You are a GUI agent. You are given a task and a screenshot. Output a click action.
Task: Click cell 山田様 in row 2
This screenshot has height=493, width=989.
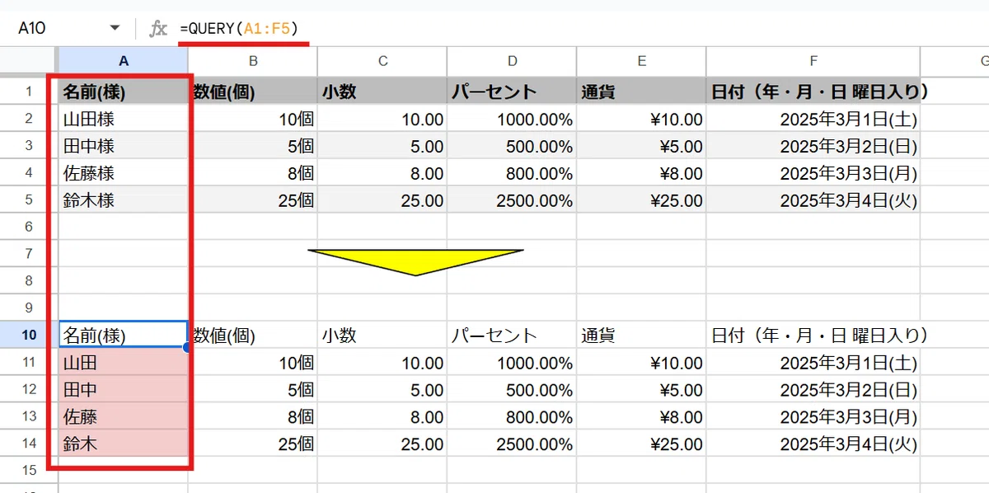click(123, 119)
